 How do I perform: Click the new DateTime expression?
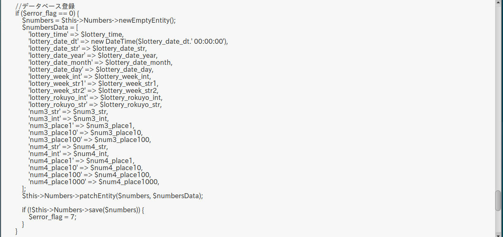[162, 42]
